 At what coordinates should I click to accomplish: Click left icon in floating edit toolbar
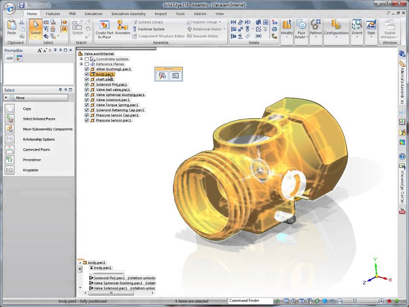(162, 76)
